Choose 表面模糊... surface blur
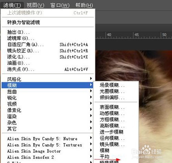This screenshot has height=163, width=172. pyautogui.click(x=116, y=107)
